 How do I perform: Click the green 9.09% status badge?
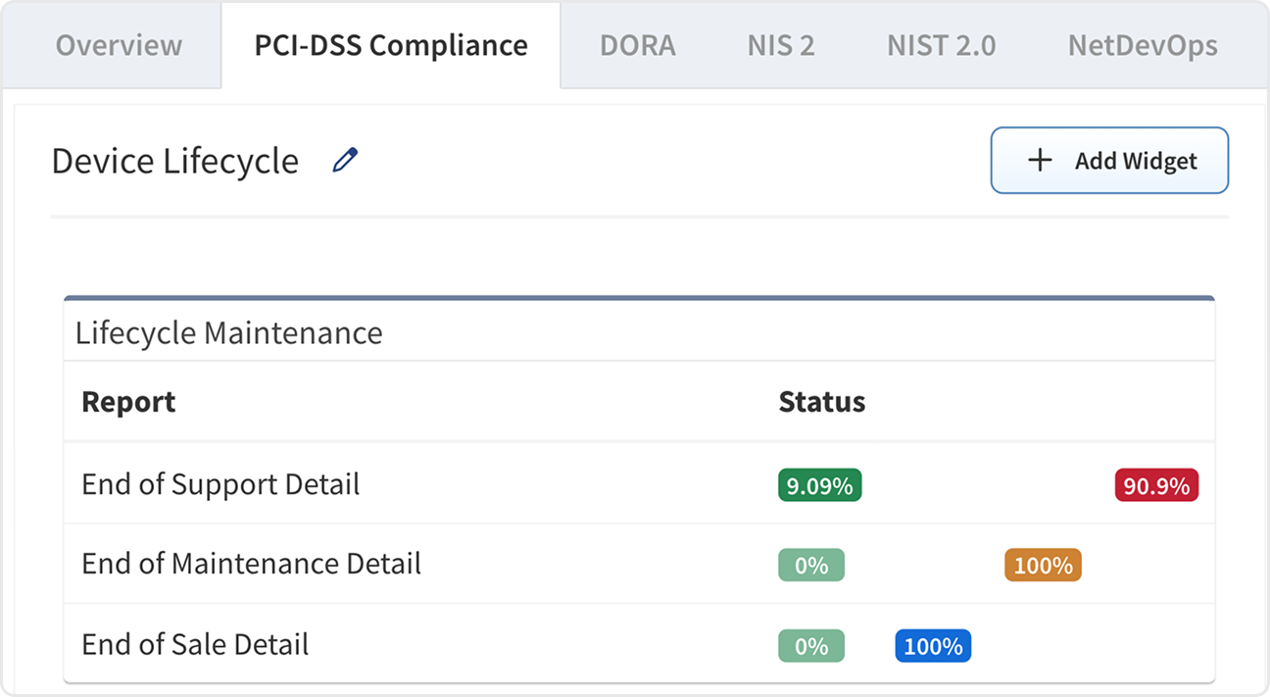point(820,485)
